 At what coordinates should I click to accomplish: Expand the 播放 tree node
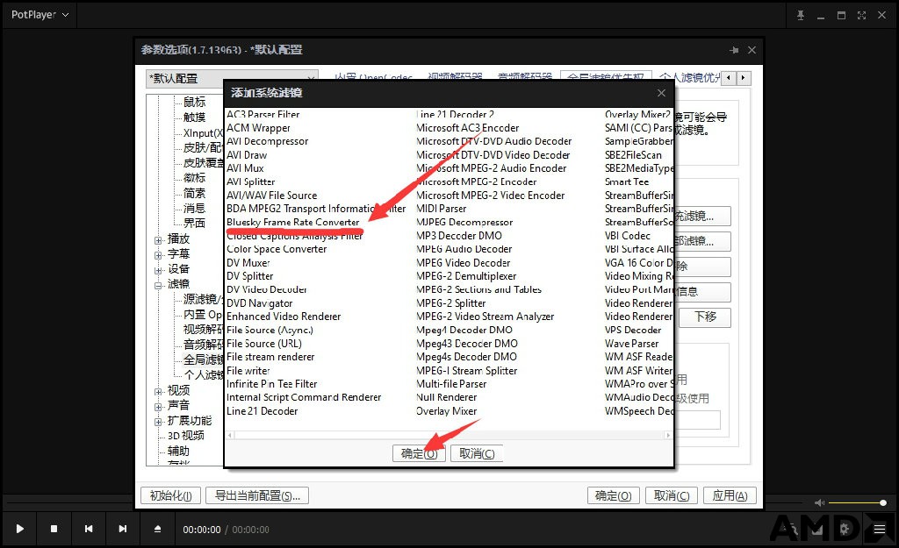[158, 240]
